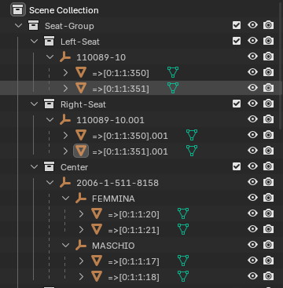
Task: Click the Center collection icon
Action: click(x=49, y=167)
